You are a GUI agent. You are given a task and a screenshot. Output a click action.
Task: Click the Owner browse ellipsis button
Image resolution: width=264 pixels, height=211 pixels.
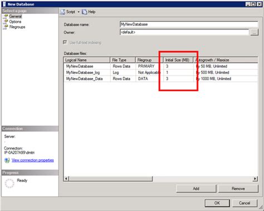(x=254, y=32)
